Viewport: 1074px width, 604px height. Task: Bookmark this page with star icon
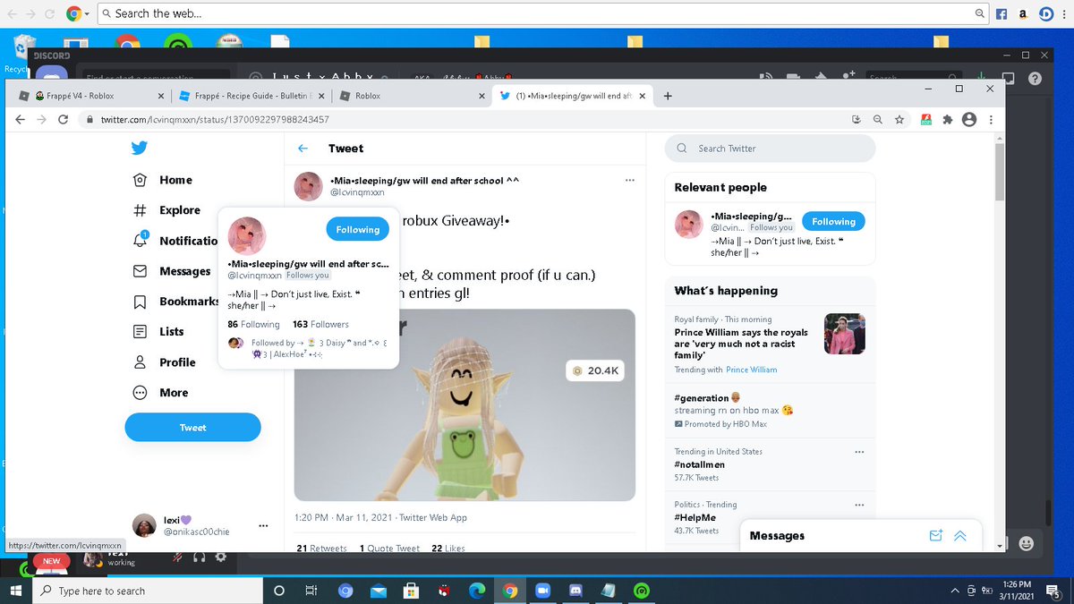click(x=899, y=119)
